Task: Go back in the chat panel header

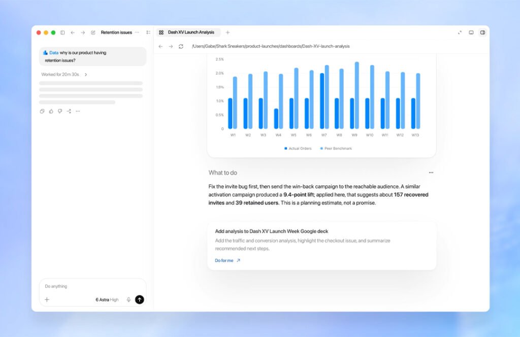Action: pos(73,32)
